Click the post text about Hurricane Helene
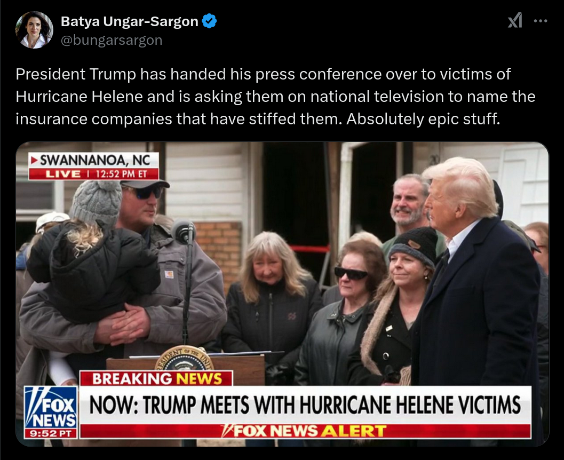The image size is (564, 460). [275, 97]
